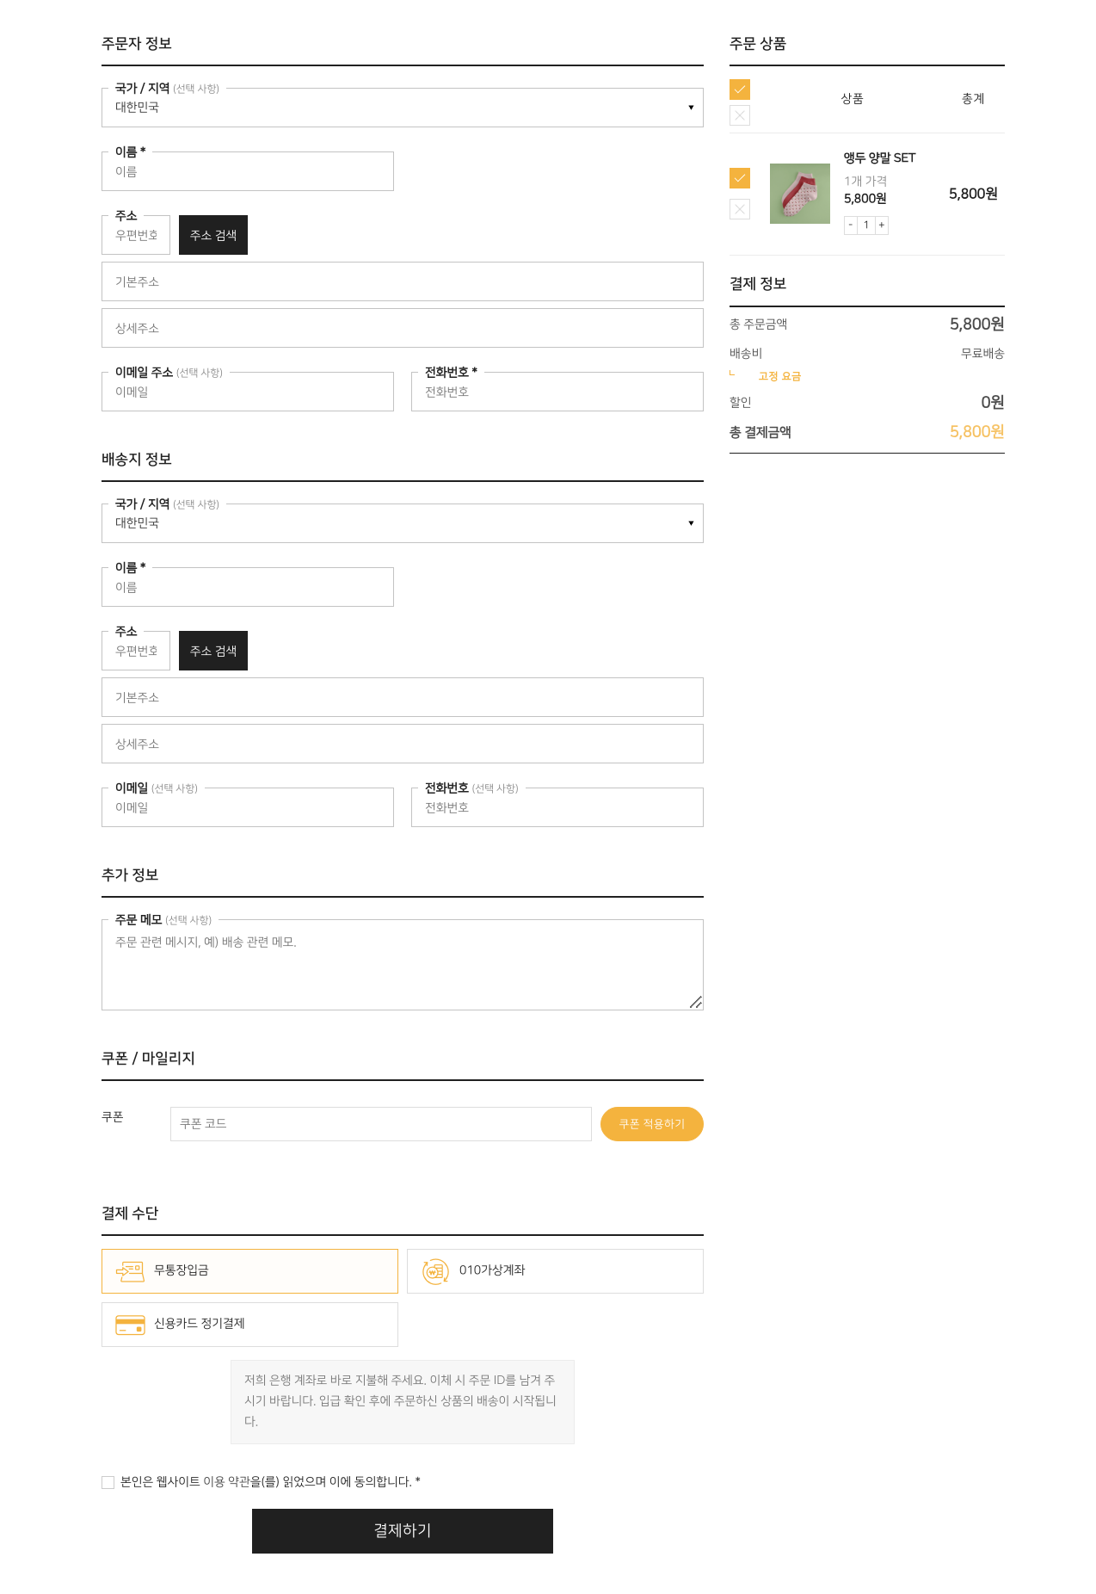Click the 010가상계좌 virtual account icon
This screenshot has height=1594, width=1096.
(x=435, y=1271)
